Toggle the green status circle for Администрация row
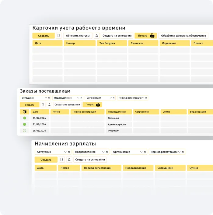This screenshot has width=213, height=215. click(25, 124)
